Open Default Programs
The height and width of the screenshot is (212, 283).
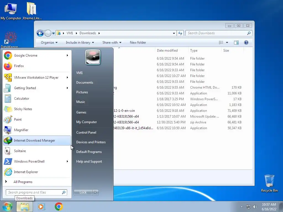pos(89,152)
